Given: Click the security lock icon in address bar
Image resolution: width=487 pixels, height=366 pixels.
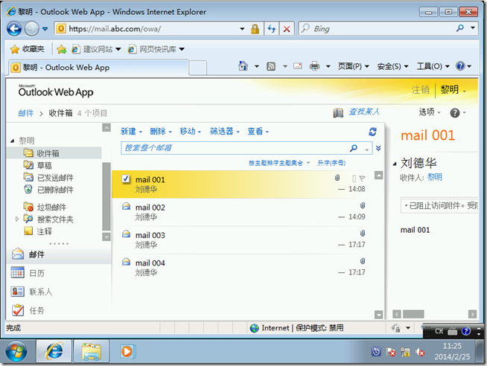Looking at the screenshot, I should click(x=255, y=29).
